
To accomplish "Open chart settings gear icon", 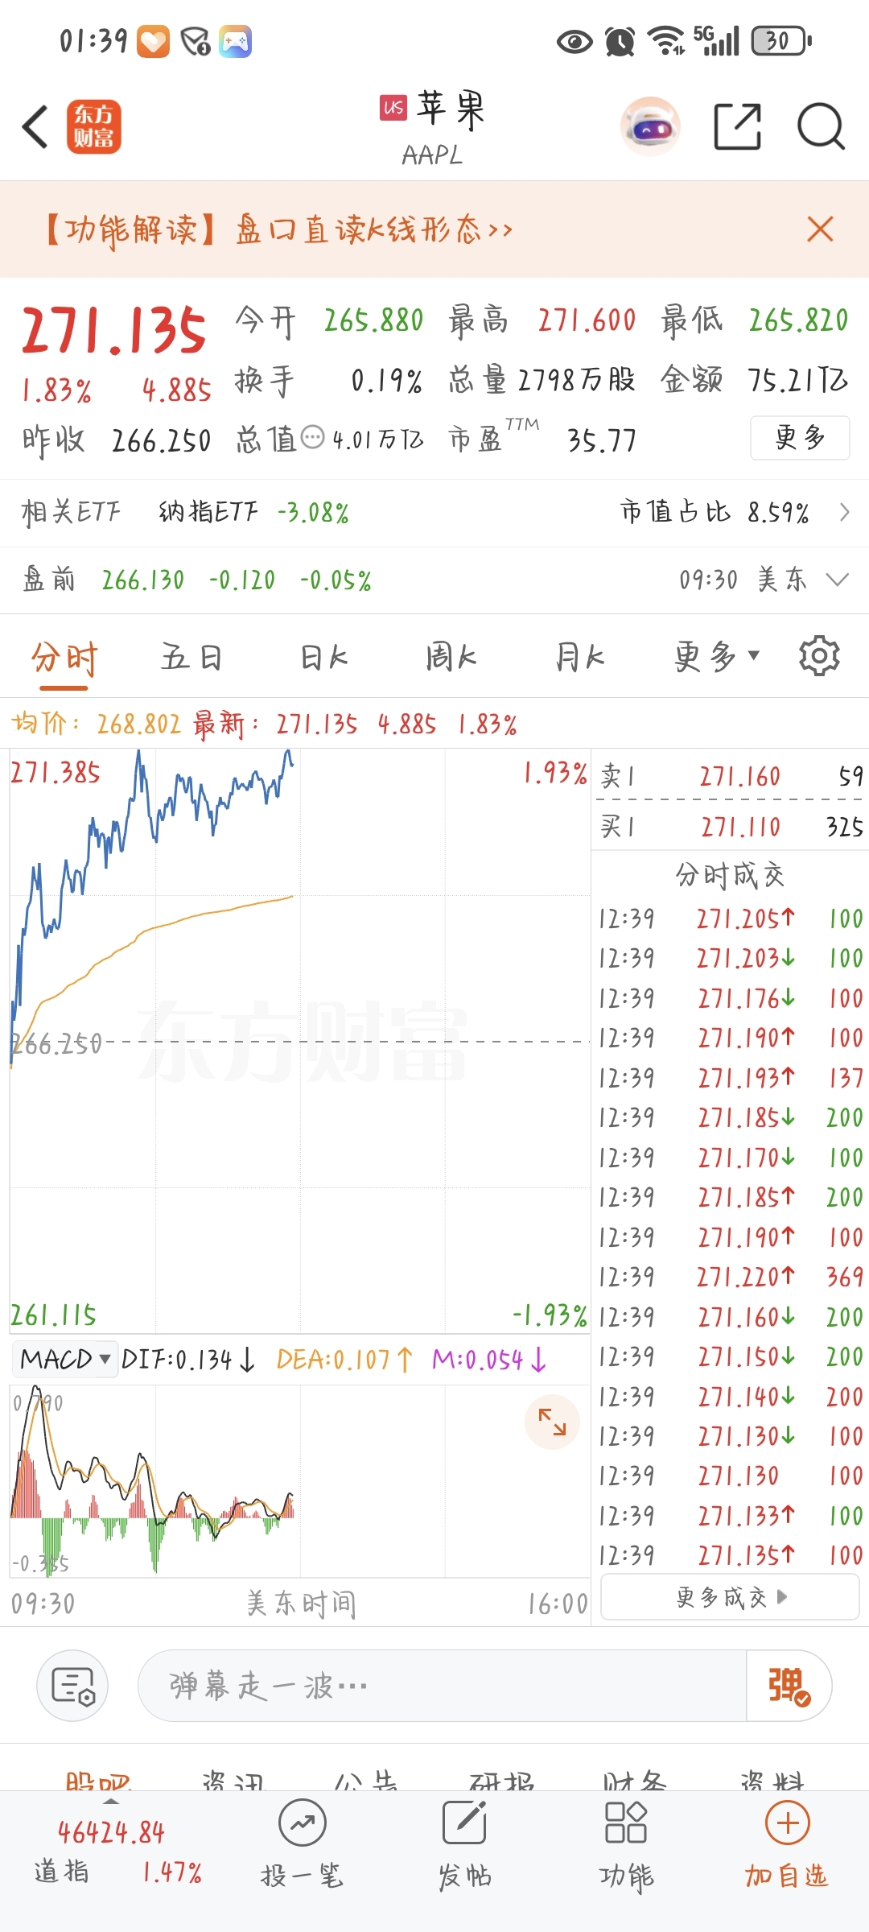I will [x=819, y=656].
